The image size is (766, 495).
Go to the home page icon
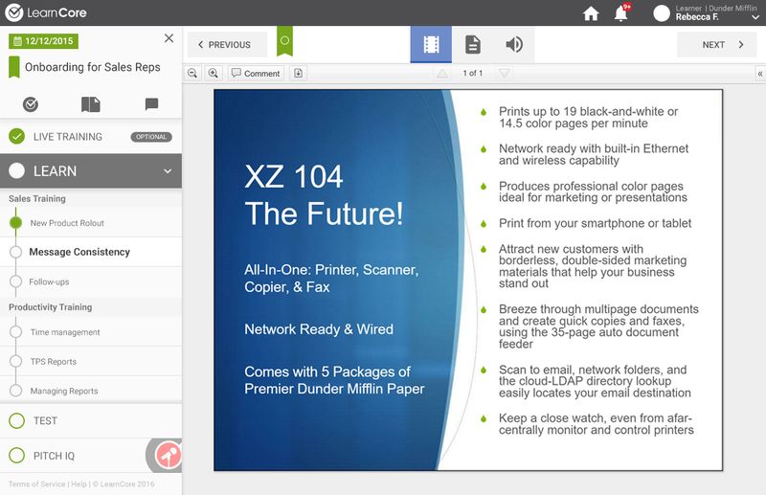click(x=591, y=13)
